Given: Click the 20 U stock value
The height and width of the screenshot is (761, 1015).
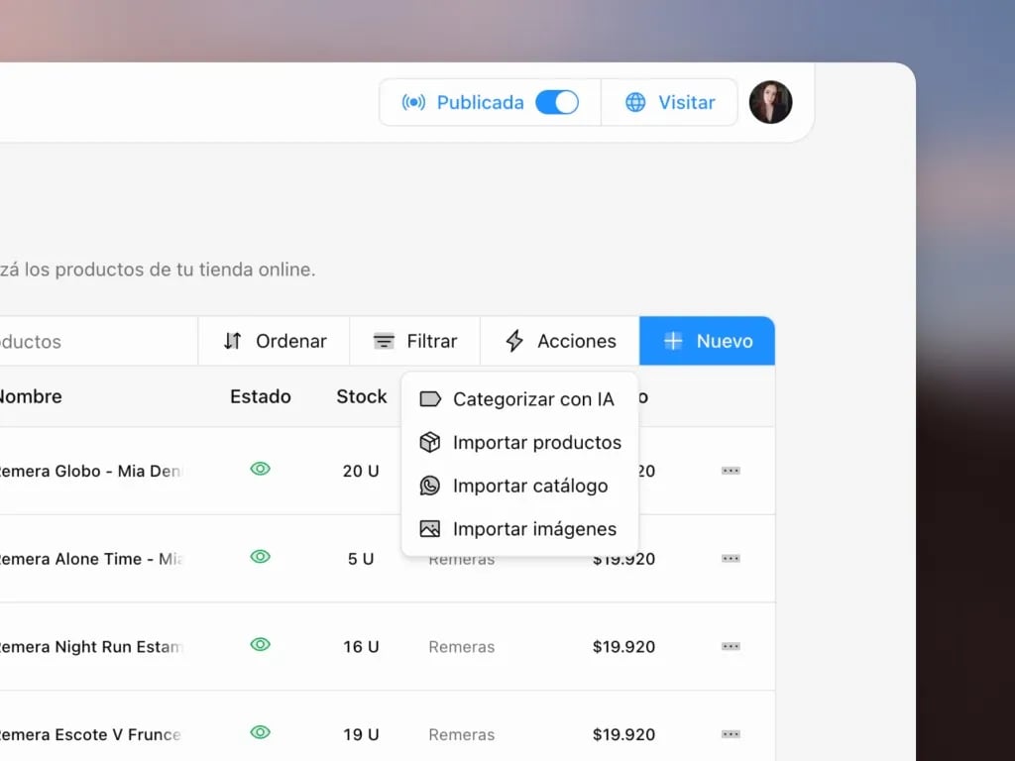Looking at the screenshot, I should pos(361,471).
